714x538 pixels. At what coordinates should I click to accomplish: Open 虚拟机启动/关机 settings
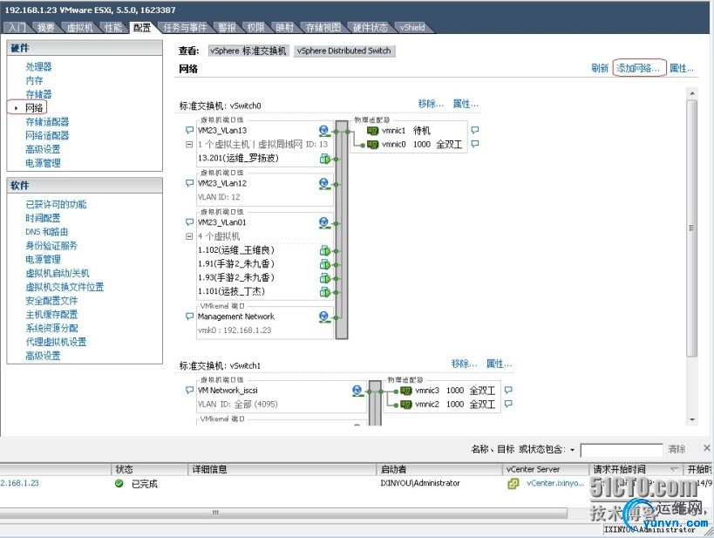[x=58, y=273]
